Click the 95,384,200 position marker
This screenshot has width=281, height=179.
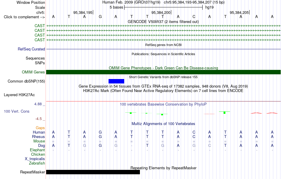coord(161,12)
